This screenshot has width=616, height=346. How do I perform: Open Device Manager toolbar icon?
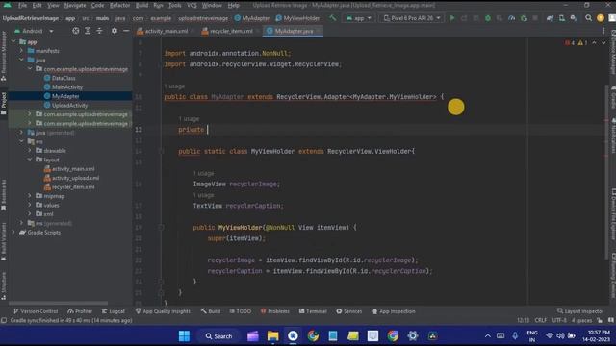coord(562,18)
